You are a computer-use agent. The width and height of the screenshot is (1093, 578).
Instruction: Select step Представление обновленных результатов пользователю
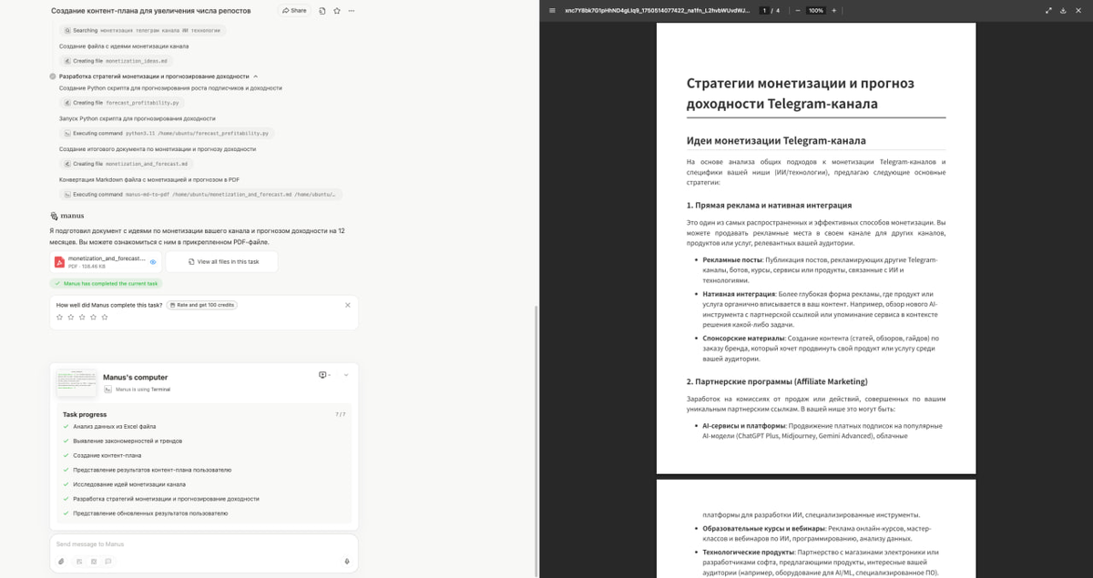pyautogui.click(x=150, y=513)
